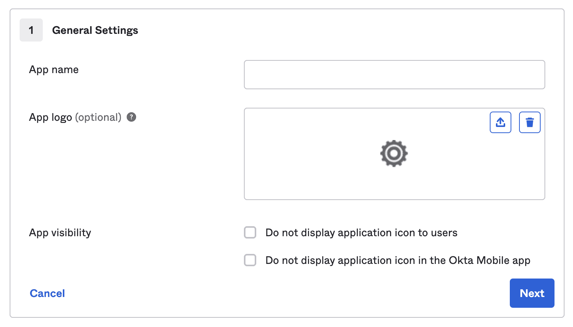
Task: Click the 'App name' field label
Action: [x=54, y=70]
